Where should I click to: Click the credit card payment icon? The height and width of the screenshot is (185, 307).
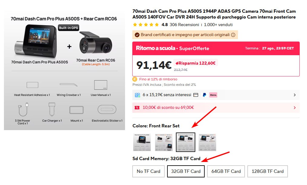tap(196, 95)
